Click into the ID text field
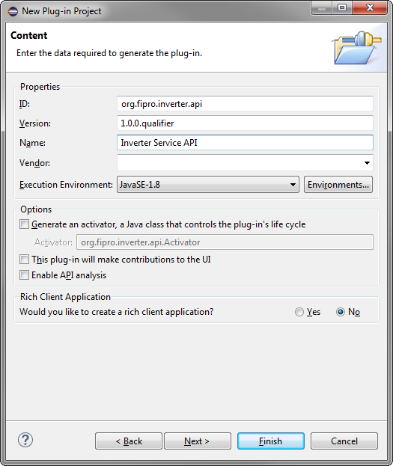 pos(245,104)
